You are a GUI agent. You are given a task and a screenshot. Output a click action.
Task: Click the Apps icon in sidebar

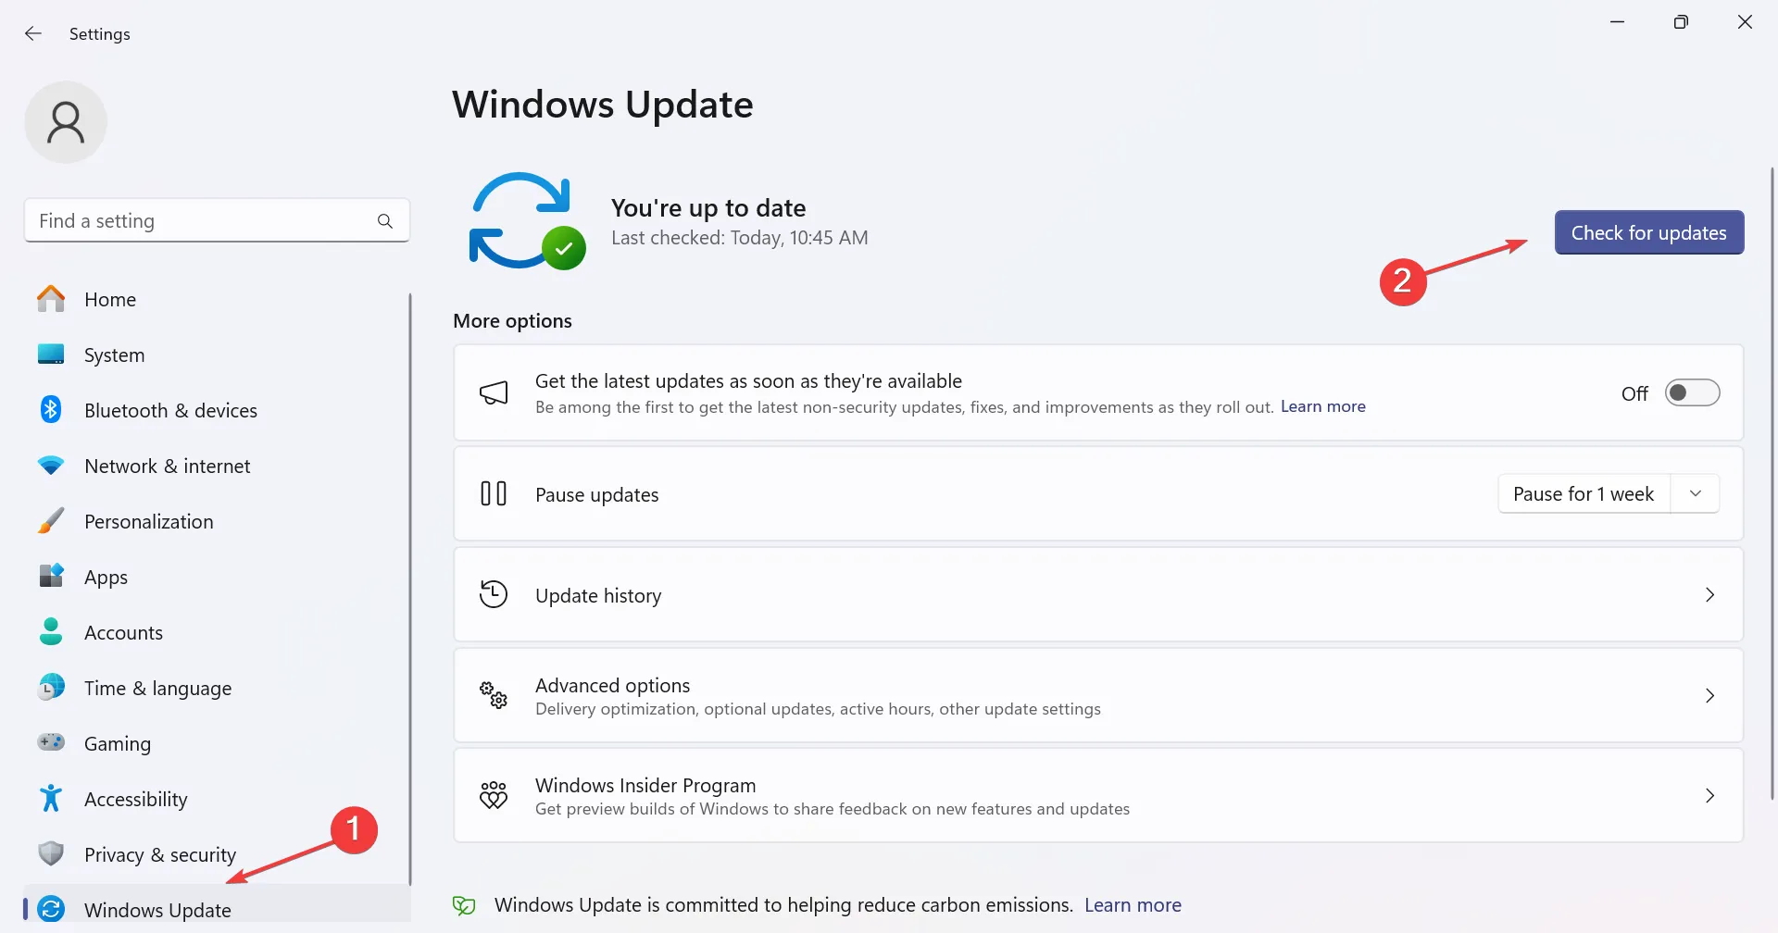pos(51,576)
